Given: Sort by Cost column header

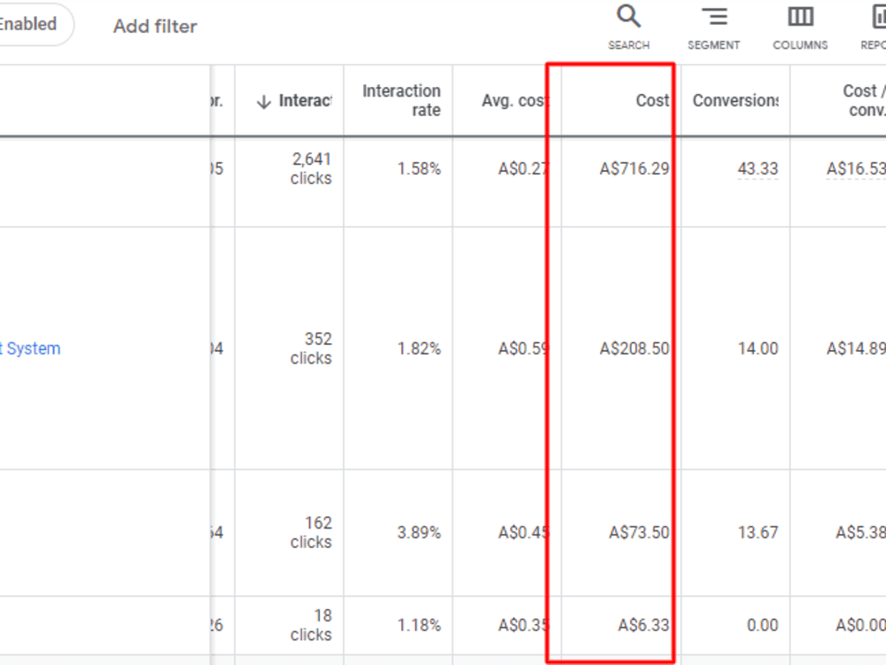Looking at the screenshot, I should [x=653, y=101].
